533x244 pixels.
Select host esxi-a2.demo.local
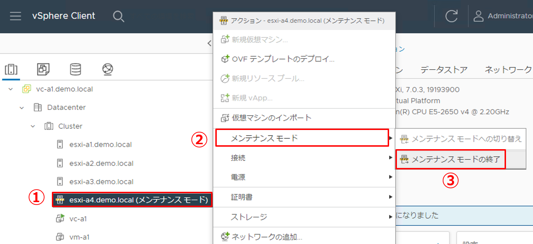tap(101, 163)
